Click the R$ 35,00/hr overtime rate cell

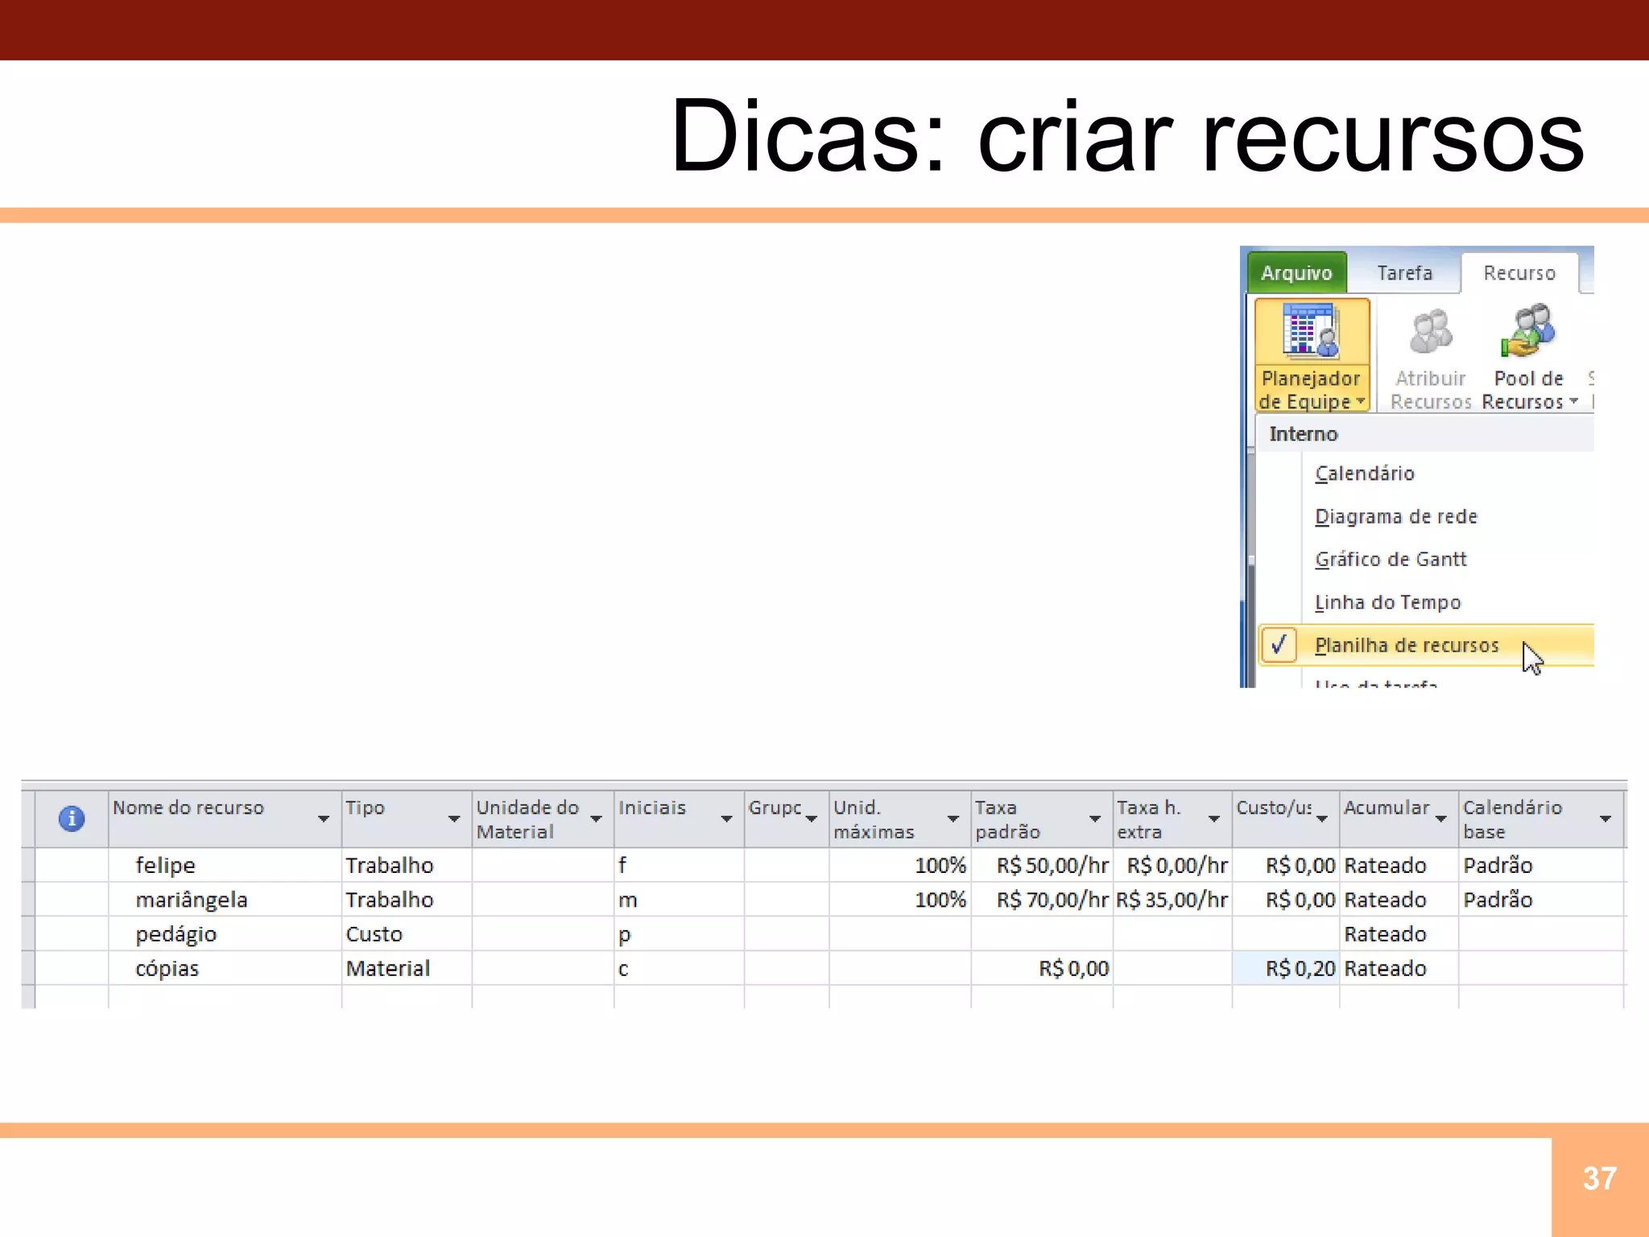1173,900
